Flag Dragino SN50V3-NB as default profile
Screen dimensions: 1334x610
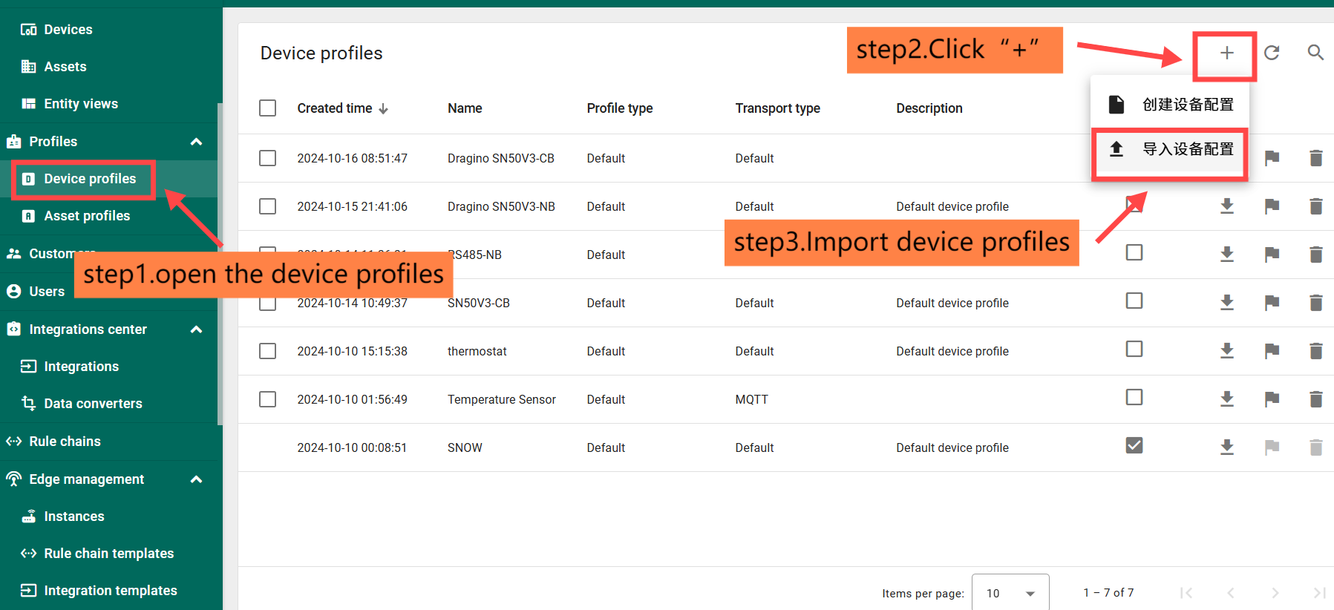tap(1272, 206)
